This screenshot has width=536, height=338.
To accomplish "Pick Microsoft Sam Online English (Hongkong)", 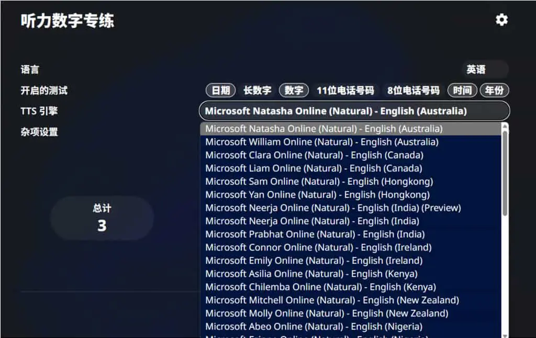I will 351,182.
